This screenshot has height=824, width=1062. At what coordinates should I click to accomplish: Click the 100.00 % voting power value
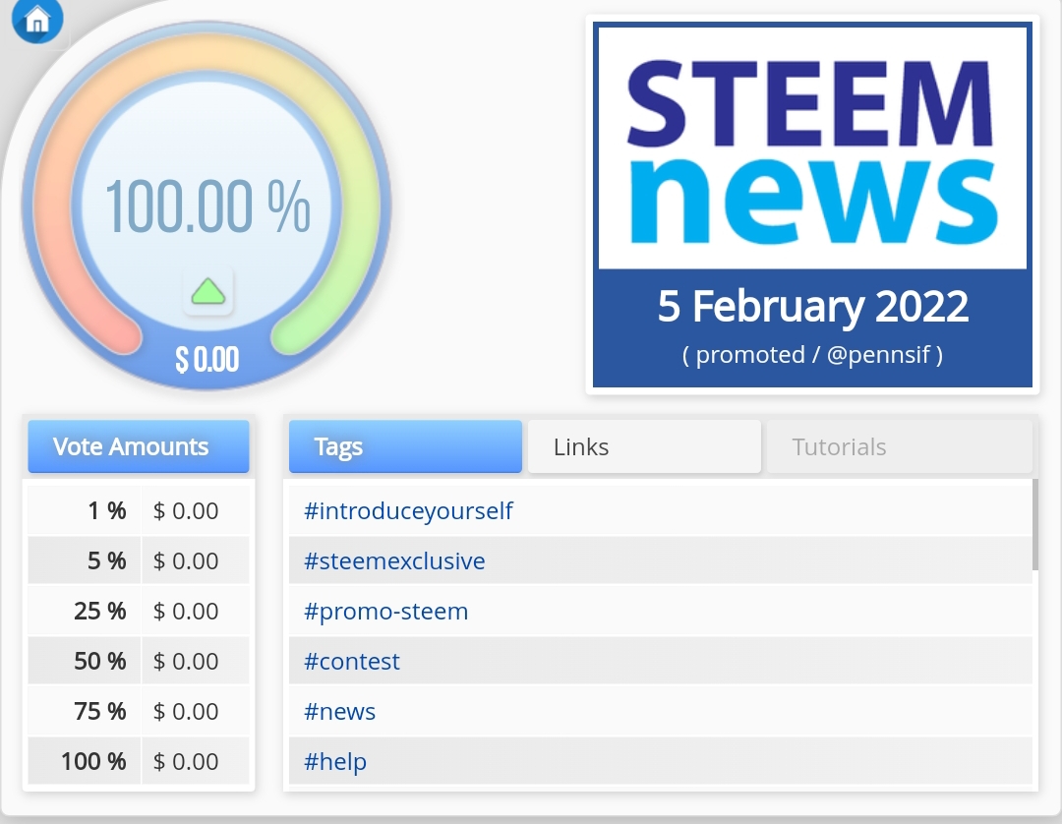tap(207, 206)
